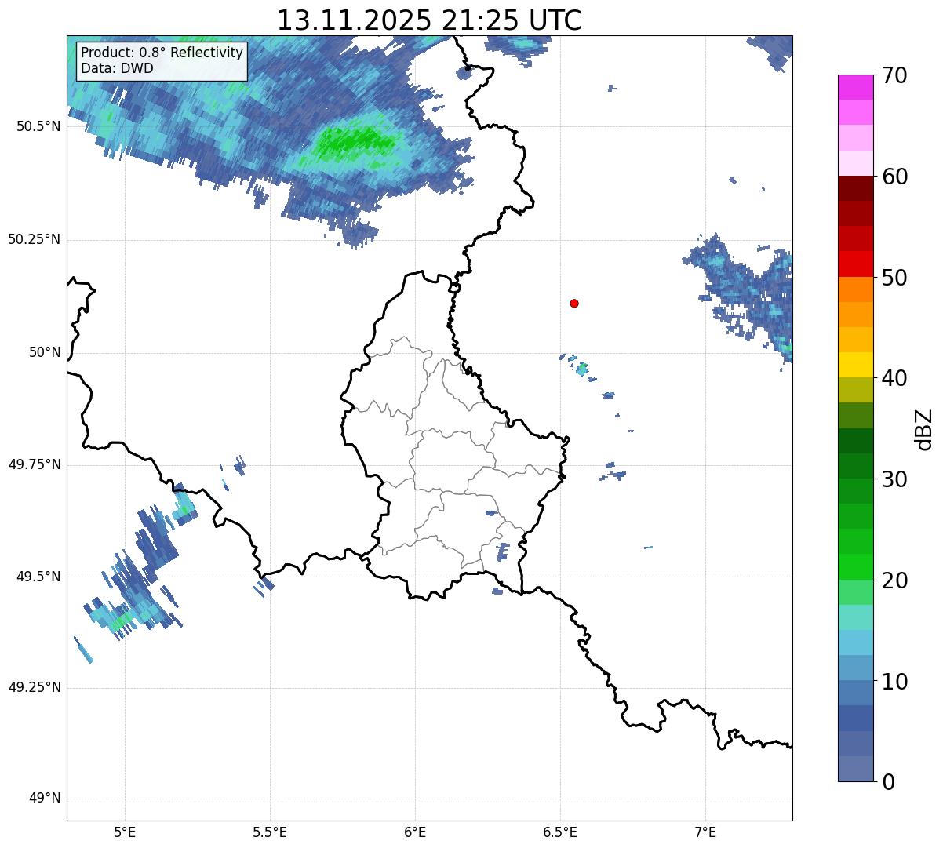Click the bright green colorbar swatch above 20
Image resolution: width=943 pixels, height=848 pixels.
[856, 566]
